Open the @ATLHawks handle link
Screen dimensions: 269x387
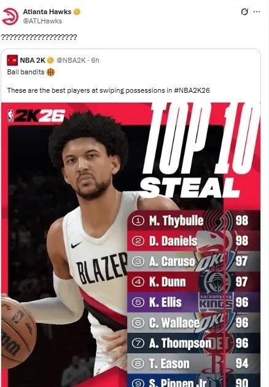click(42, 21)
